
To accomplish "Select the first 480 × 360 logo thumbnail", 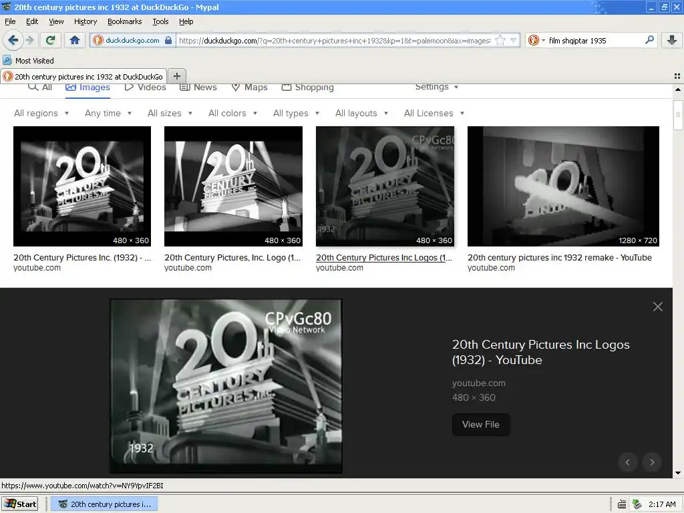I will point(82,186).
